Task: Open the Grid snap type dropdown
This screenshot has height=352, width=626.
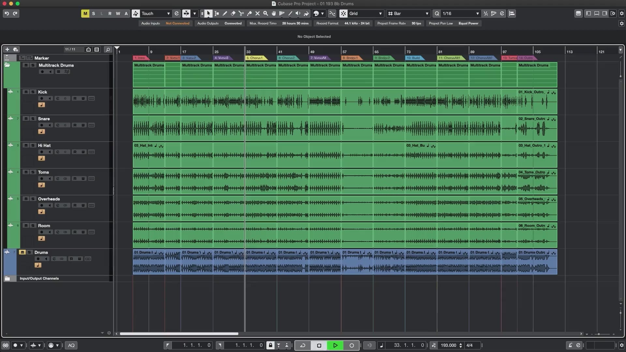Action: [x=365, y=13]
